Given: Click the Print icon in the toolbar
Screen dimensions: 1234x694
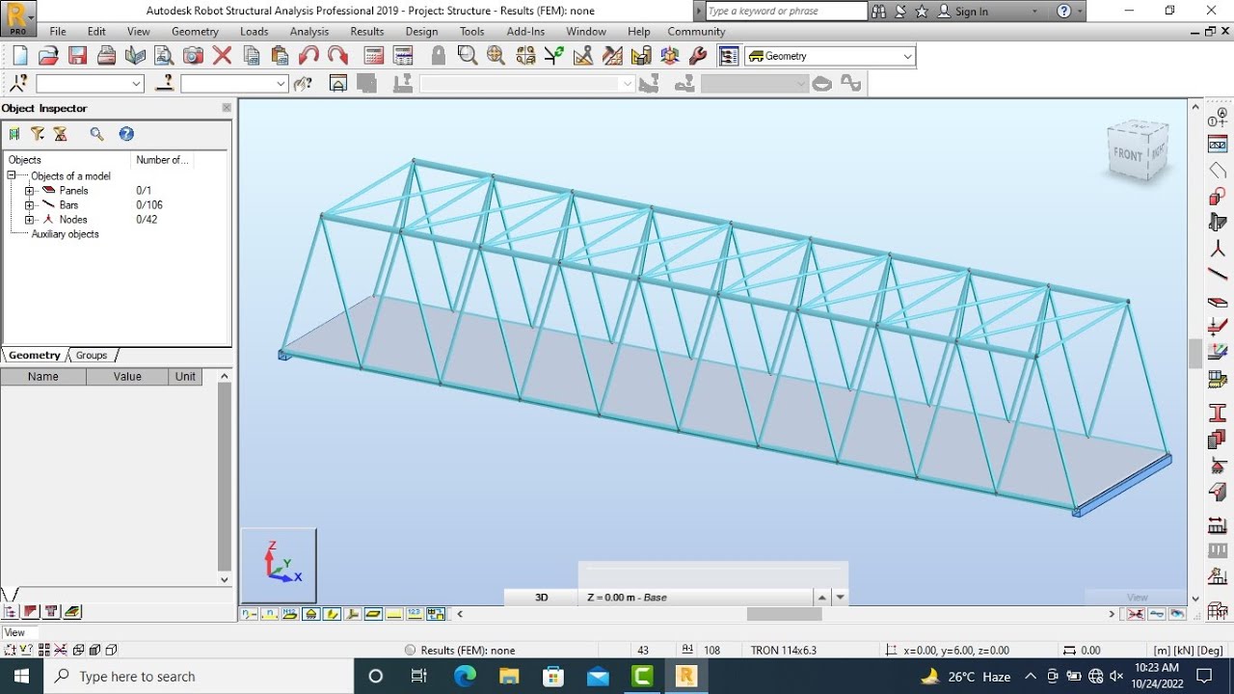Looking at the screenshot, I should pyautogui.click(x=106, y=56).
